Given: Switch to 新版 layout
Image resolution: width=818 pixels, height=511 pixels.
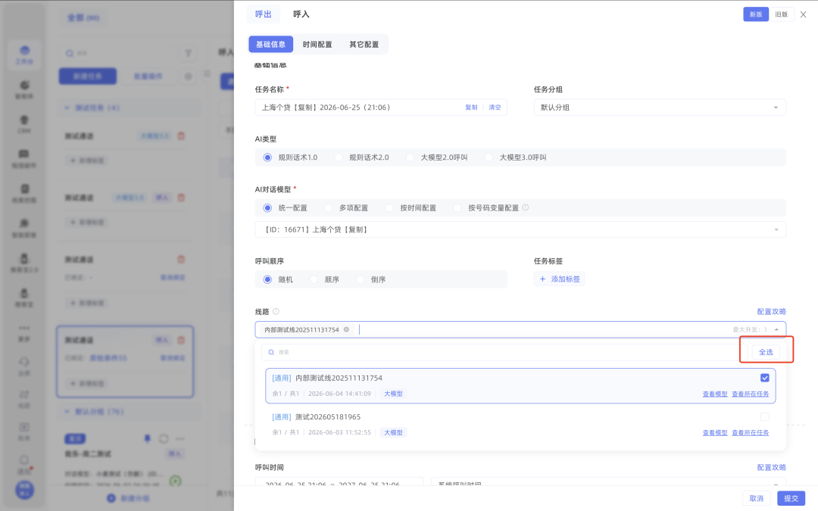Looking at the screenshot, I should click(x=756, y=14).
